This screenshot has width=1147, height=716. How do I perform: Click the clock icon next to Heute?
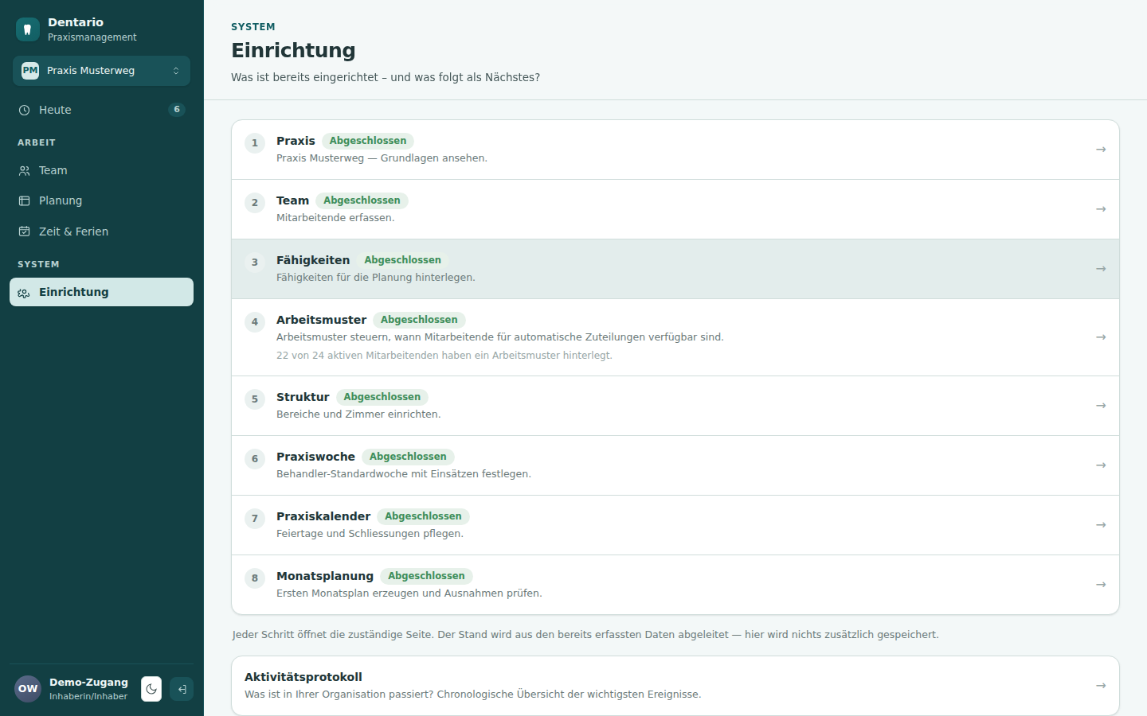tap(24, 110)
